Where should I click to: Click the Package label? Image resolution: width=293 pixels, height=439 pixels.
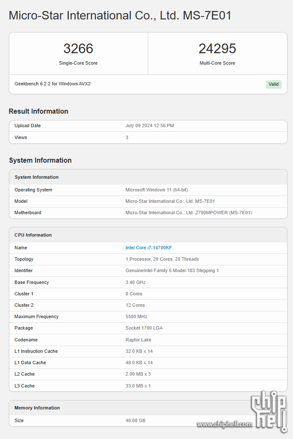pyautogui.click(x=24, y=328)
